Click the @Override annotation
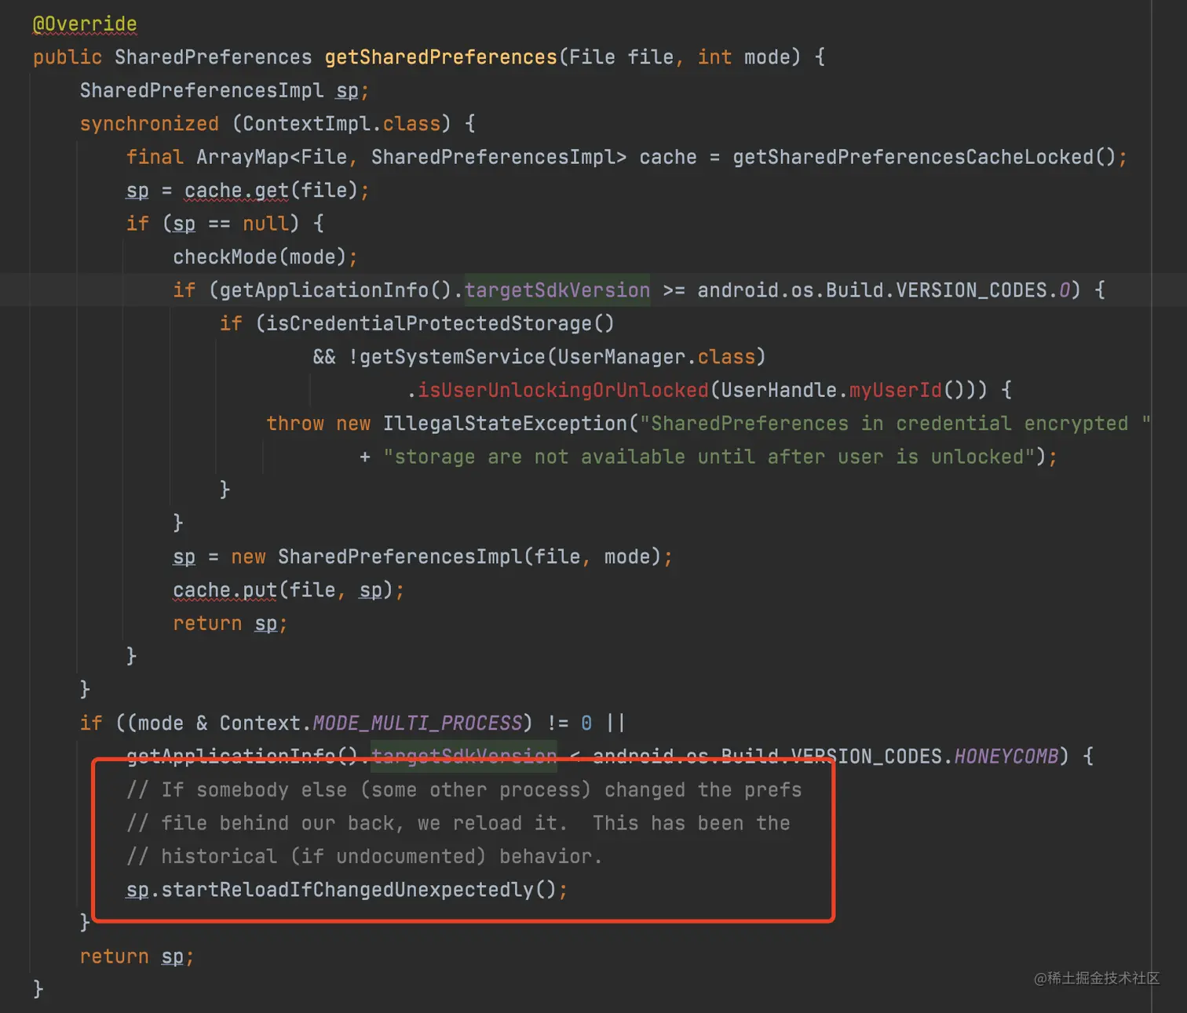Image resolution: width=1187 pixels, height=1013 pixels. point(85,24)
